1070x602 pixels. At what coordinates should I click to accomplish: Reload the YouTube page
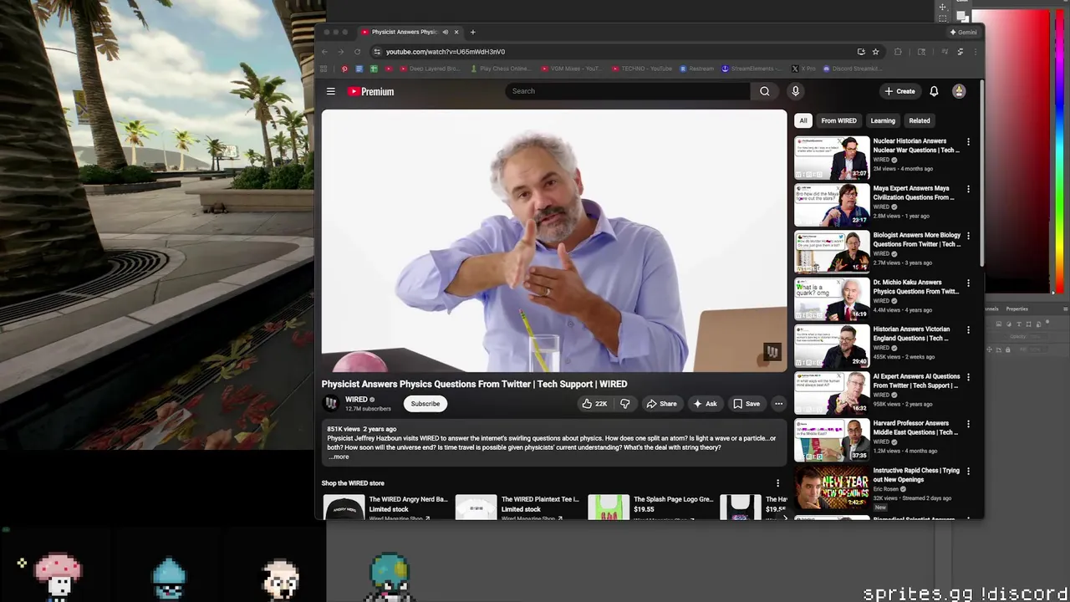(x=357, y=52)
